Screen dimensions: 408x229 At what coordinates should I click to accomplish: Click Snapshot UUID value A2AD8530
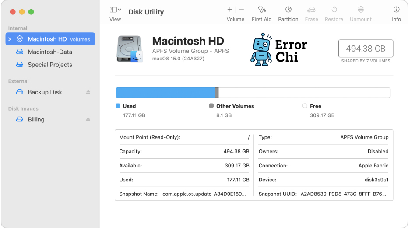coord(343,194)
